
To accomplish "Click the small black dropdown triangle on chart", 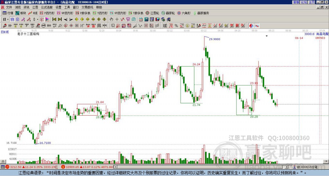I will 267,36.
